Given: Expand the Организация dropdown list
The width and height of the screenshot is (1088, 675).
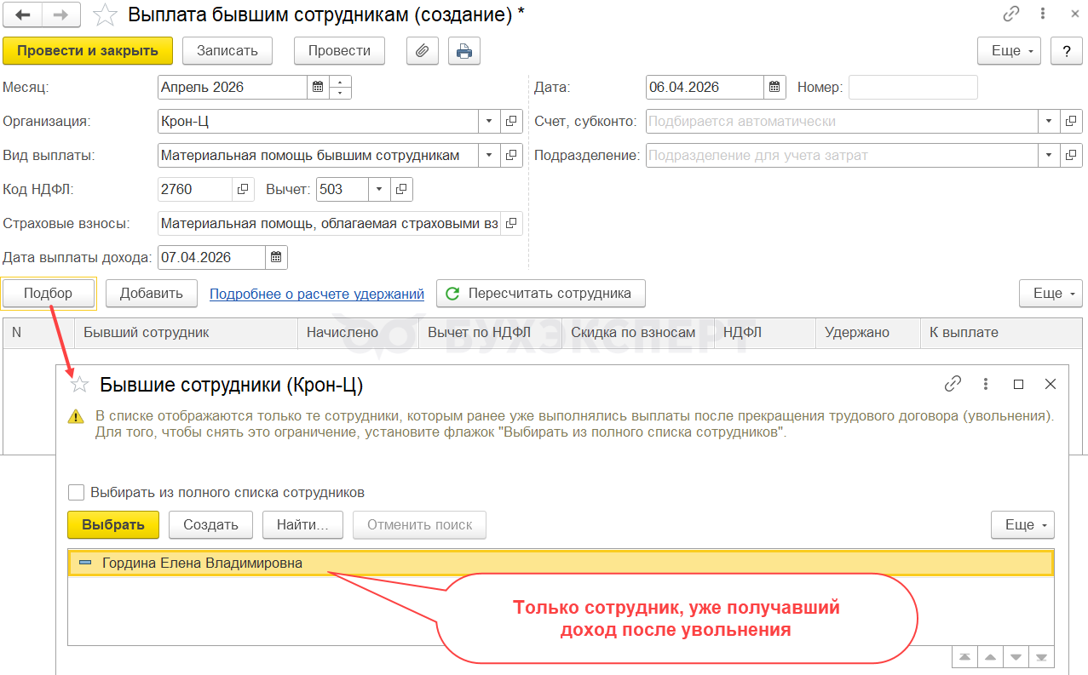Looking at the screenshot, I should pyautogui.click(x=489, y=121).
